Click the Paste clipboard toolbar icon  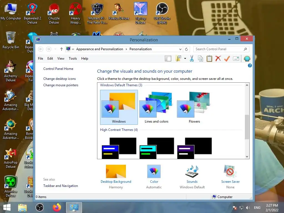[x=209, y=59]
